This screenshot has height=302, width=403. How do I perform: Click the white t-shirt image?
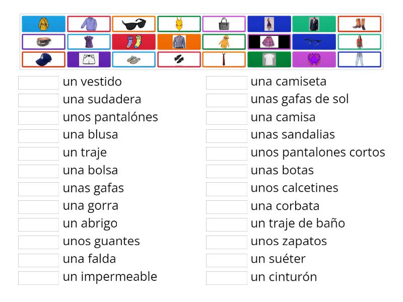pos(270,58)
